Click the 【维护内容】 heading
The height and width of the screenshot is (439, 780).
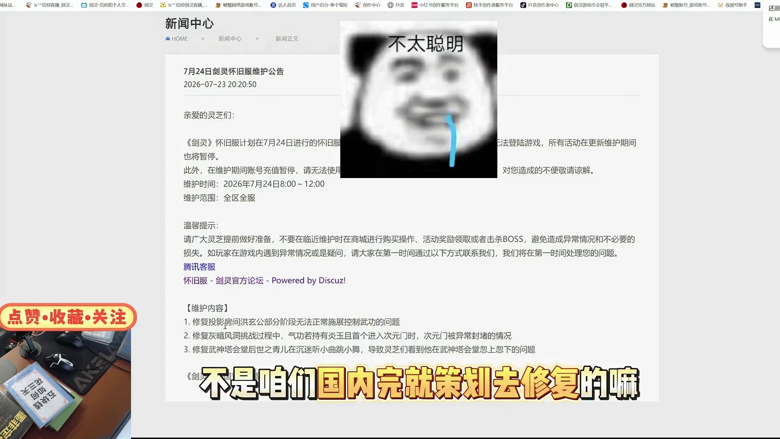pos(207,308)
